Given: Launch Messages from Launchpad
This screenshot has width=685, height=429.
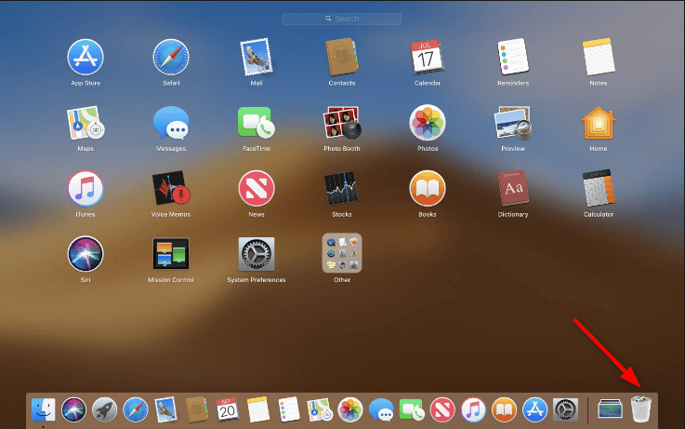Looking at the screenshot, I should [171, 123].
